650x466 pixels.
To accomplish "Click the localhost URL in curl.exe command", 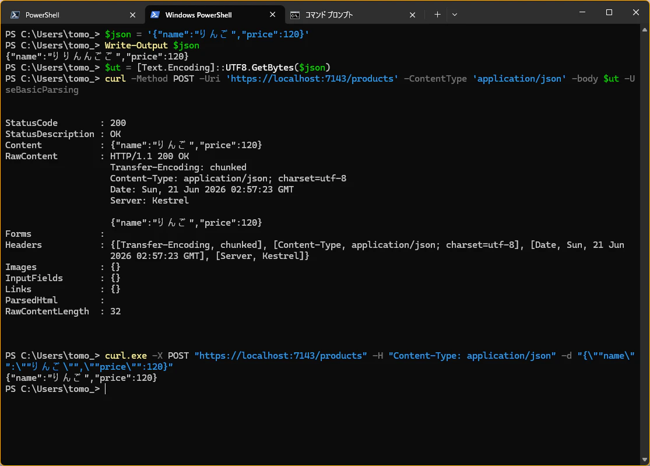I will pos(280,356).
